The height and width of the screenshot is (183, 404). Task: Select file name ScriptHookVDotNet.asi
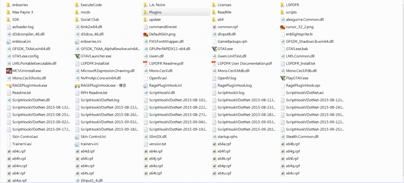[305, 93]
